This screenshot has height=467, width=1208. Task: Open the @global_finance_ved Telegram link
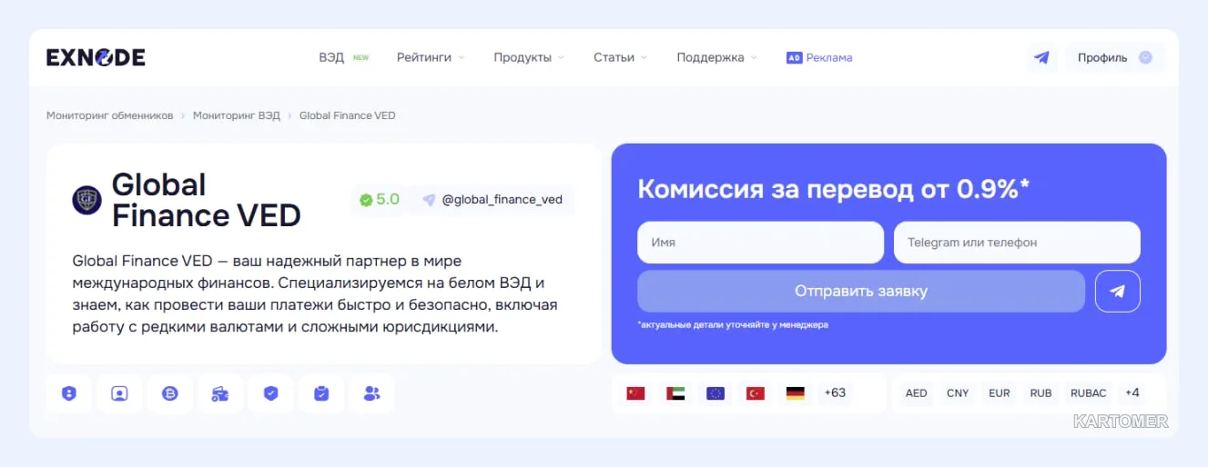point(492,200)
